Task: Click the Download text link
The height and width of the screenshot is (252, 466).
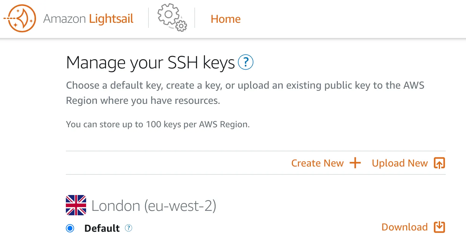Action: click(404, 227)
